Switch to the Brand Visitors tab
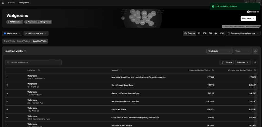 tap(24, 41)
